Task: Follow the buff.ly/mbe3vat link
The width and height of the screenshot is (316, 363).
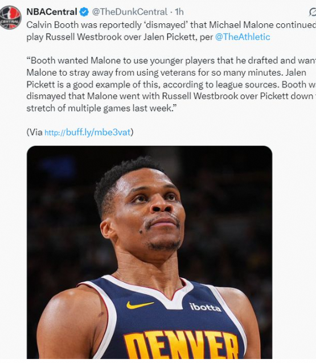Action: (88, 132)
